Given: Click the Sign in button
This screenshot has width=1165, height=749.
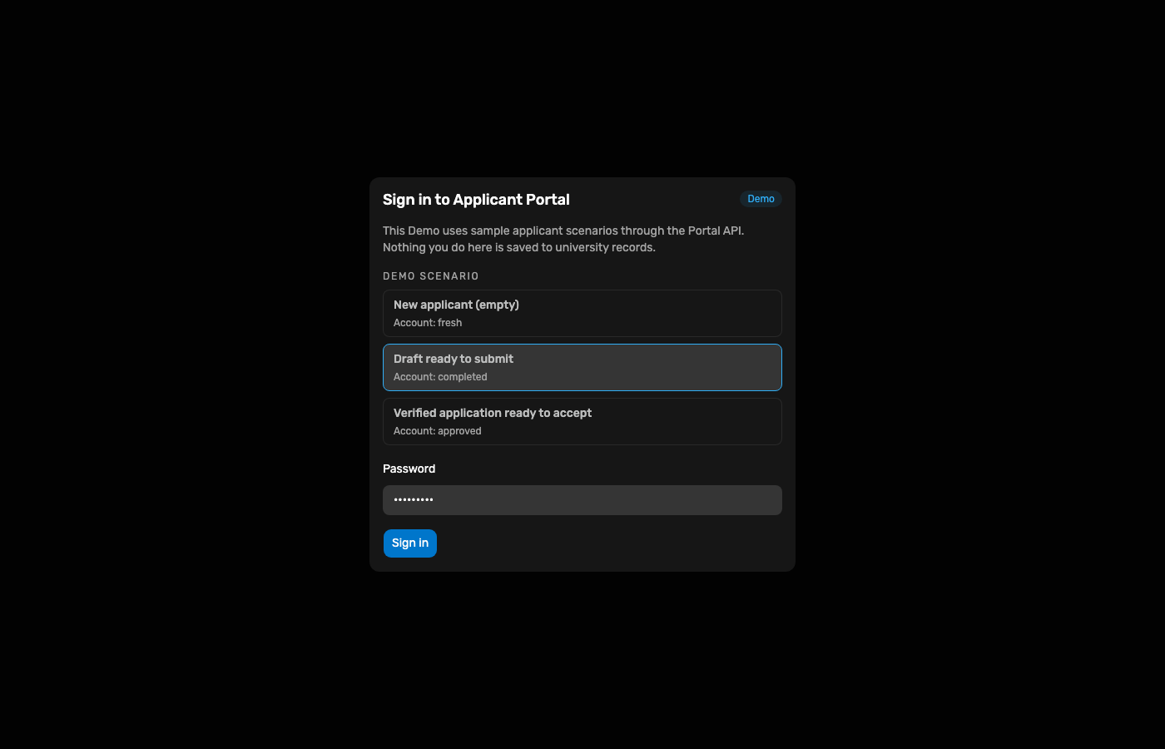Looking at the screenshot, I should (410, 543).
